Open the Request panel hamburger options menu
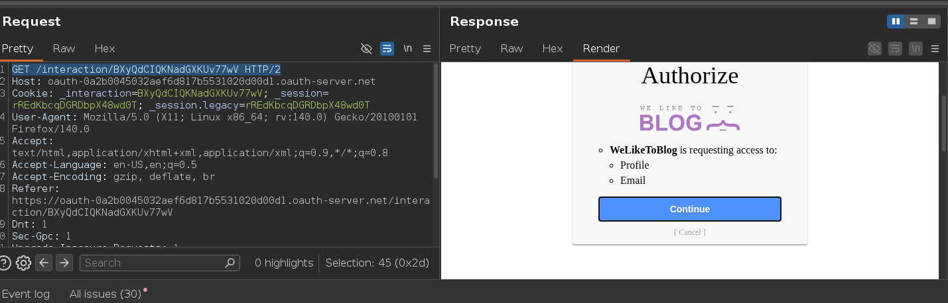This screenshot has width=948, height=303. click(427, 48)
